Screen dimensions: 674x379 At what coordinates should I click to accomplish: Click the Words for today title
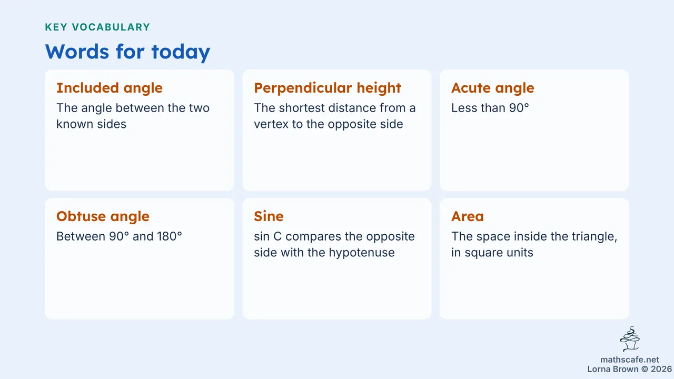coord(127,52)
